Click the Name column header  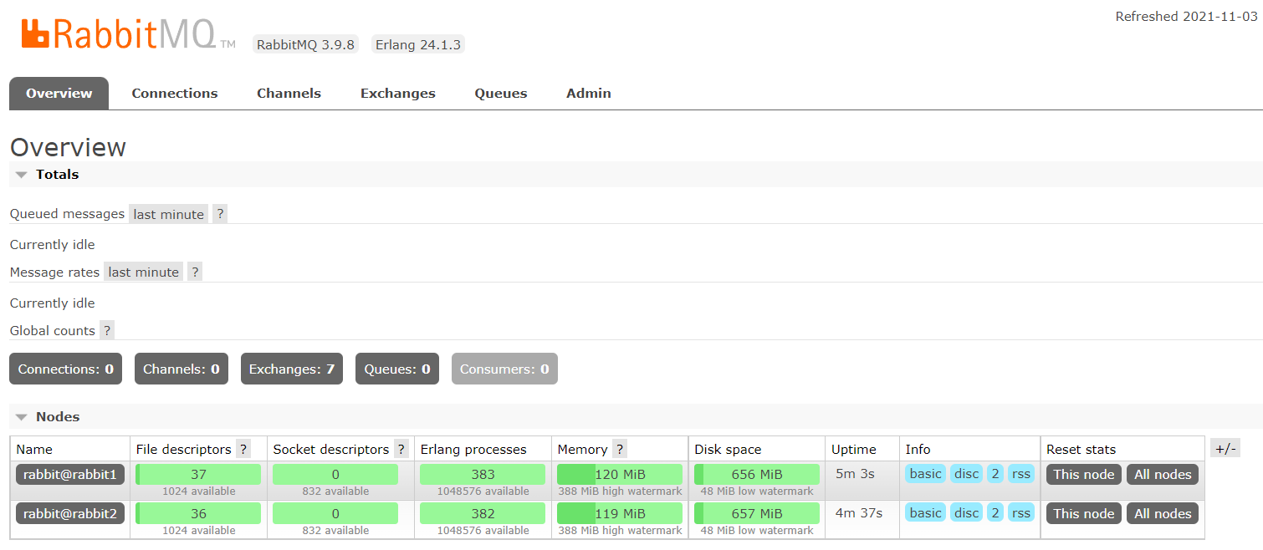pos(34,450)
